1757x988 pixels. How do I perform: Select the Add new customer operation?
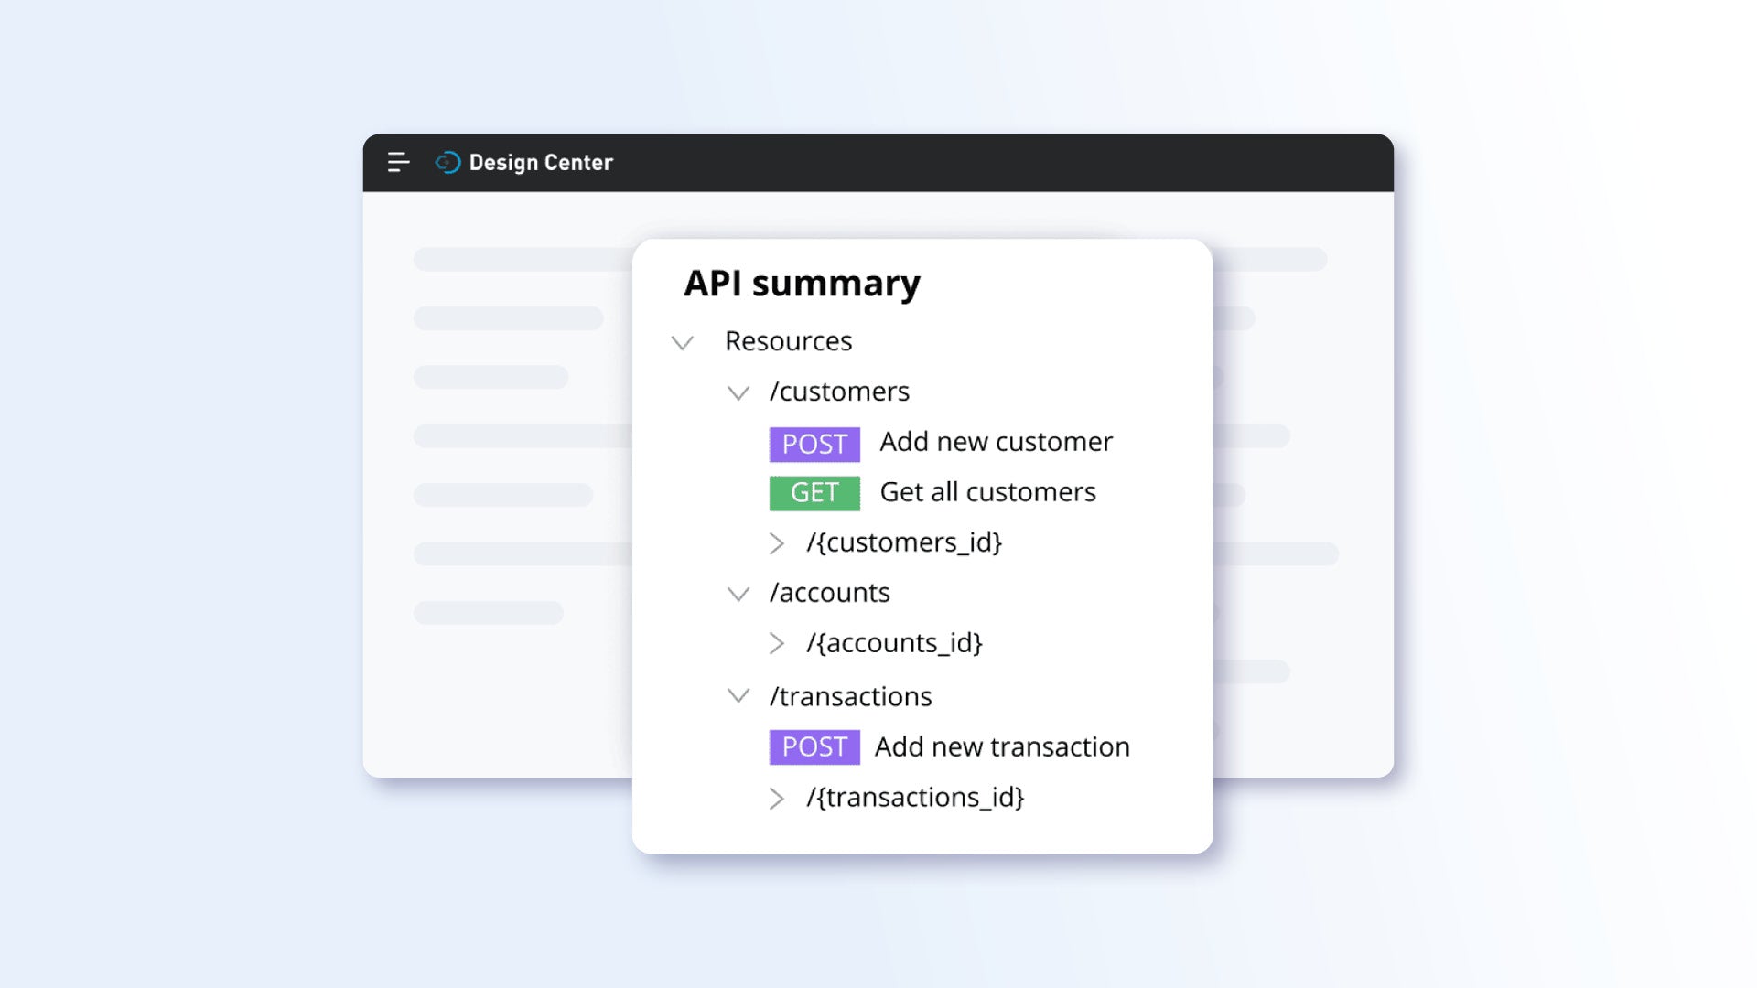click(996, 442)
